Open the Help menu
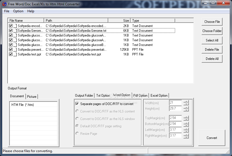232x156 pixels. pyautogui.click(x=31, y=11)
